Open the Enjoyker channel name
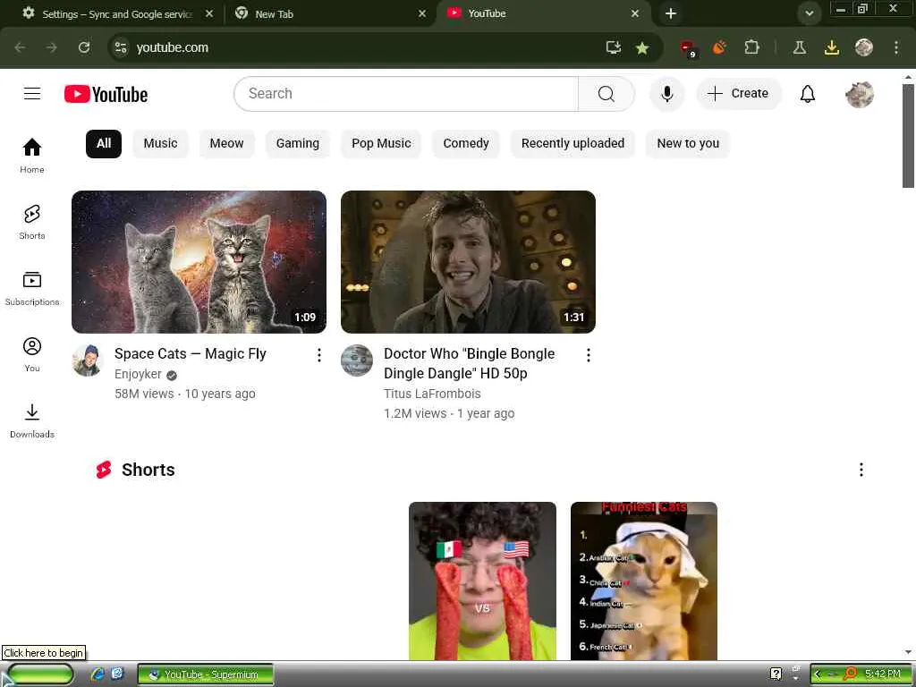916x687 pixels. pyautogui.click(x=138, y=375)
